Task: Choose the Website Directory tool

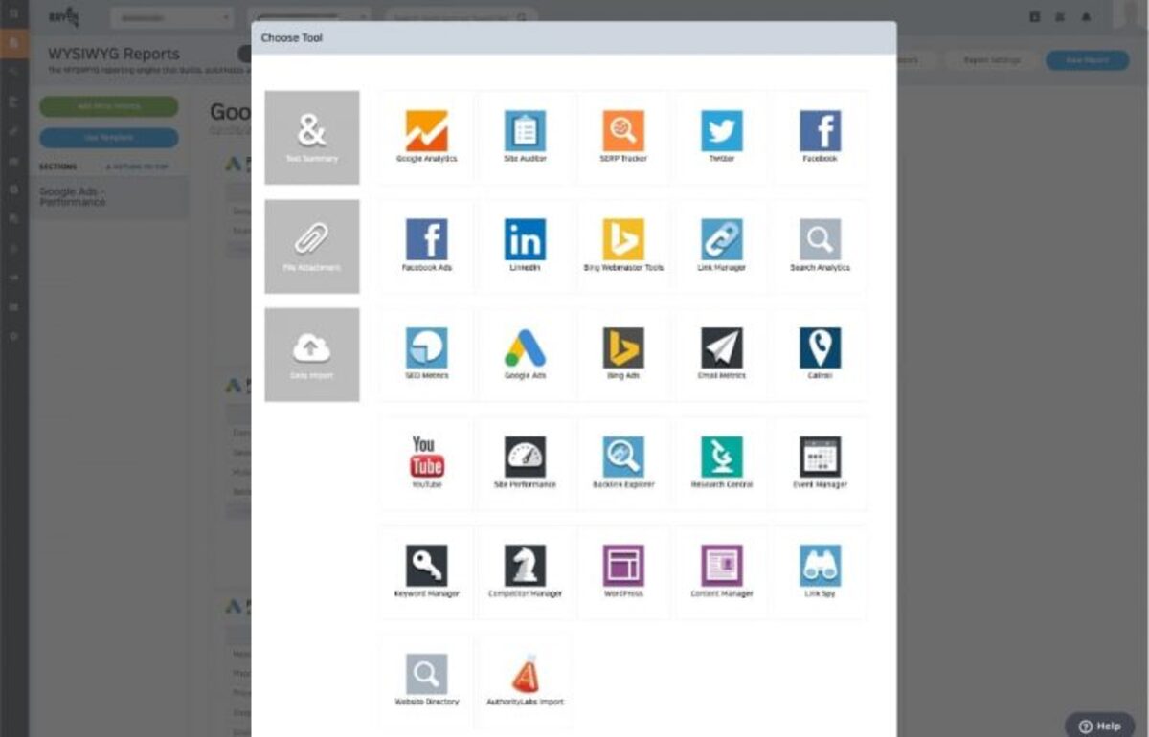Action: pos(426,681)
